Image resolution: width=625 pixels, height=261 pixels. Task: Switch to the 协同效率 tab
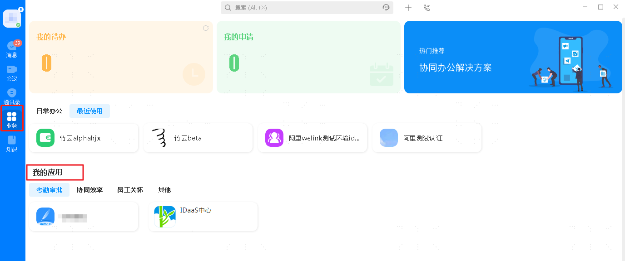coord(89,190)
